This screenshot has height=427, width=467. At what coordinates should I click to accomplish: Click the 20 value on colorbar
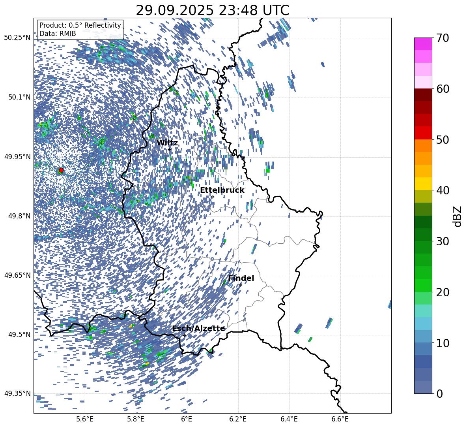point(442,292)
